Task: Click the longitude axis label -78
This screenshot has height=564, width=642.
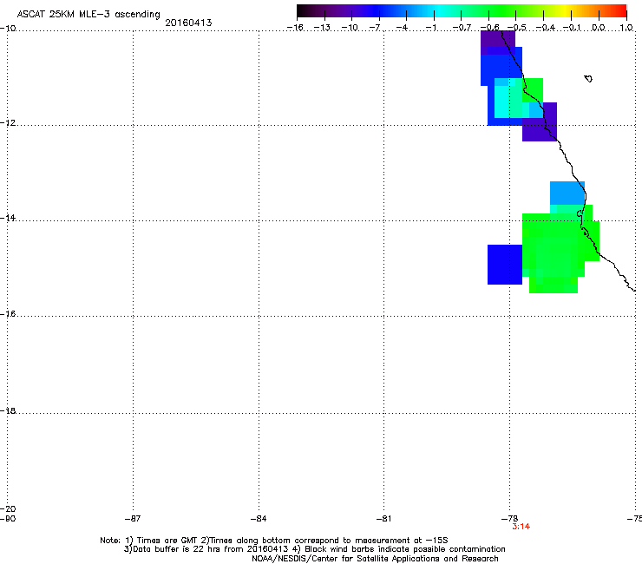Action: (510, 519)
